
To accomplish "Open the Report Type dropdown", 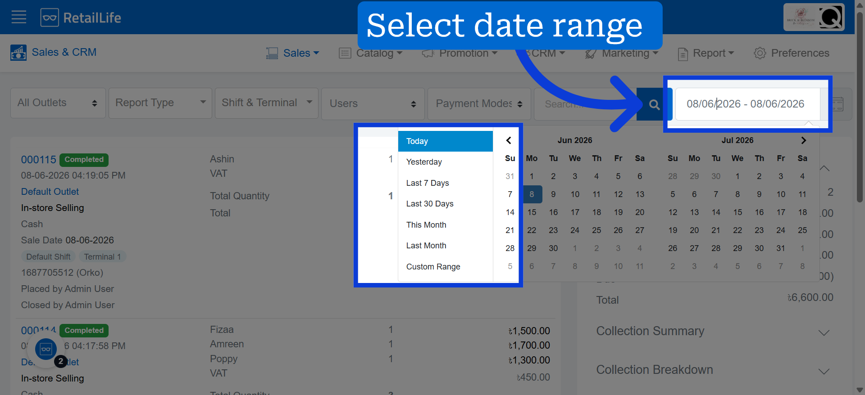I will pos(160,103).
